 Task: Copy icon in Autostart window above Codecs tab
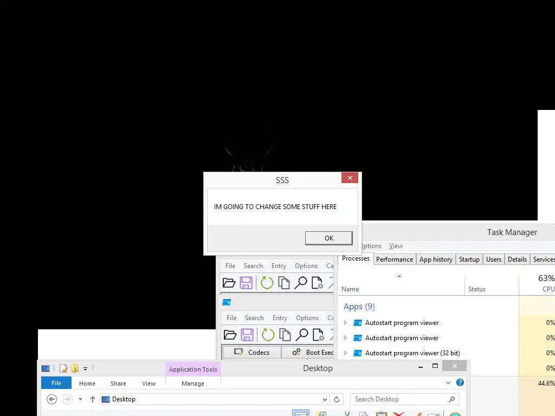coord(285,335)
